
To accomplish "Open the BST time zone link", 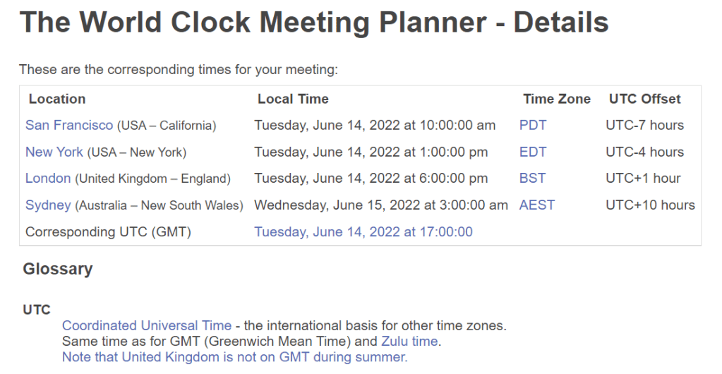I will point(532,179).
